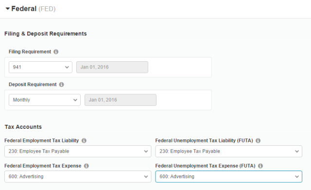Click the Filing Requirement label

pos(30,52)
